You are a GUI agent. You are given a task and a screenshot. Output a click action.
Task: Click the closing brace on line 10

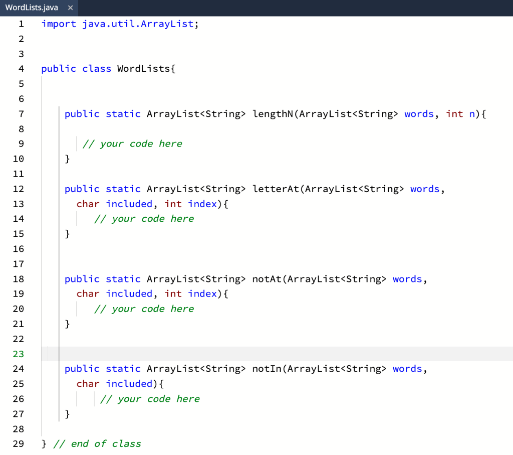(x=67, y=159)
